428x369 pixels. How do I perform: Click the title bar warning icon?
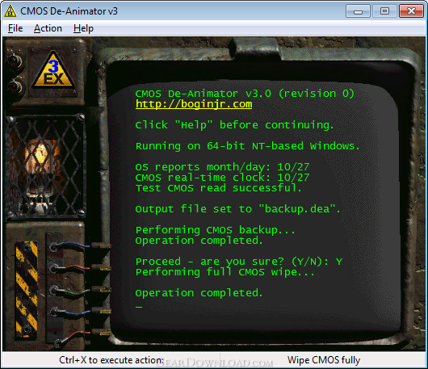click(10, 11)
